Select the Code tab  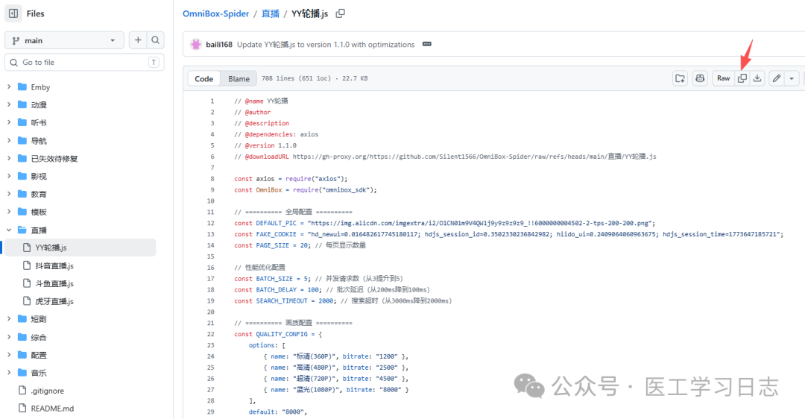(203, 78)
